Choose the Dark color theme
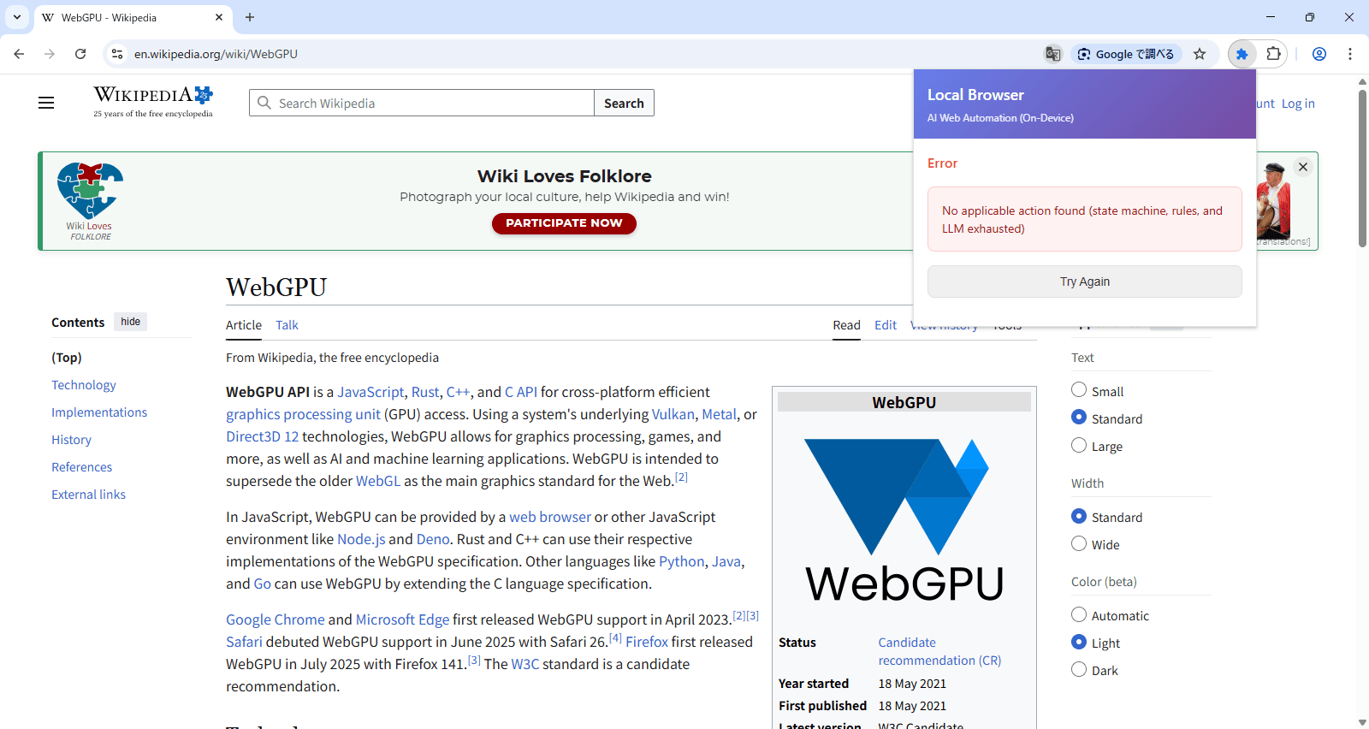The image size is (1369, 729). (1079, 670)
